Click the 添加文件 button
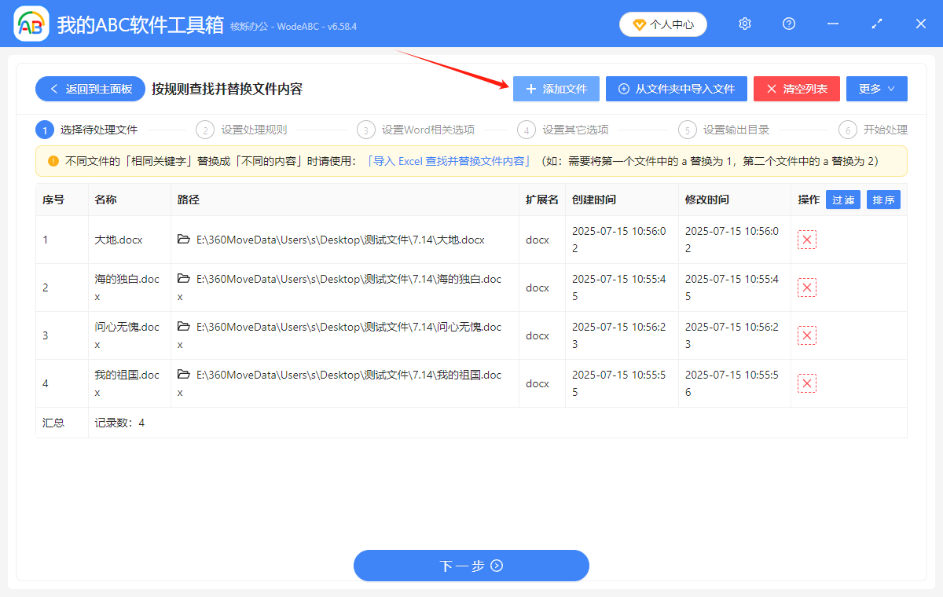The width and height of the screenshot is (943, 597). point(556,88)
